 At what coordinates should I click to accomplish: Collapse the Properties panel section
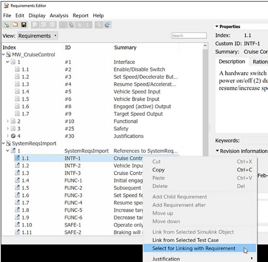[x=217, y=27]
